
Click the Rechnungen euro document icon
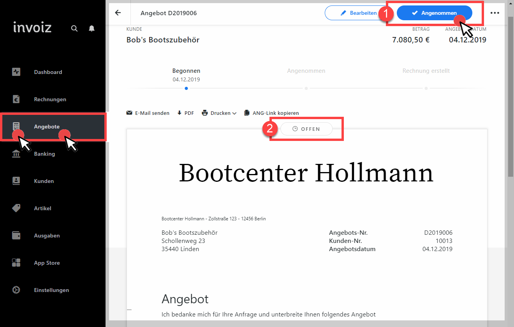pyautogui.click(x=16, y=99)
